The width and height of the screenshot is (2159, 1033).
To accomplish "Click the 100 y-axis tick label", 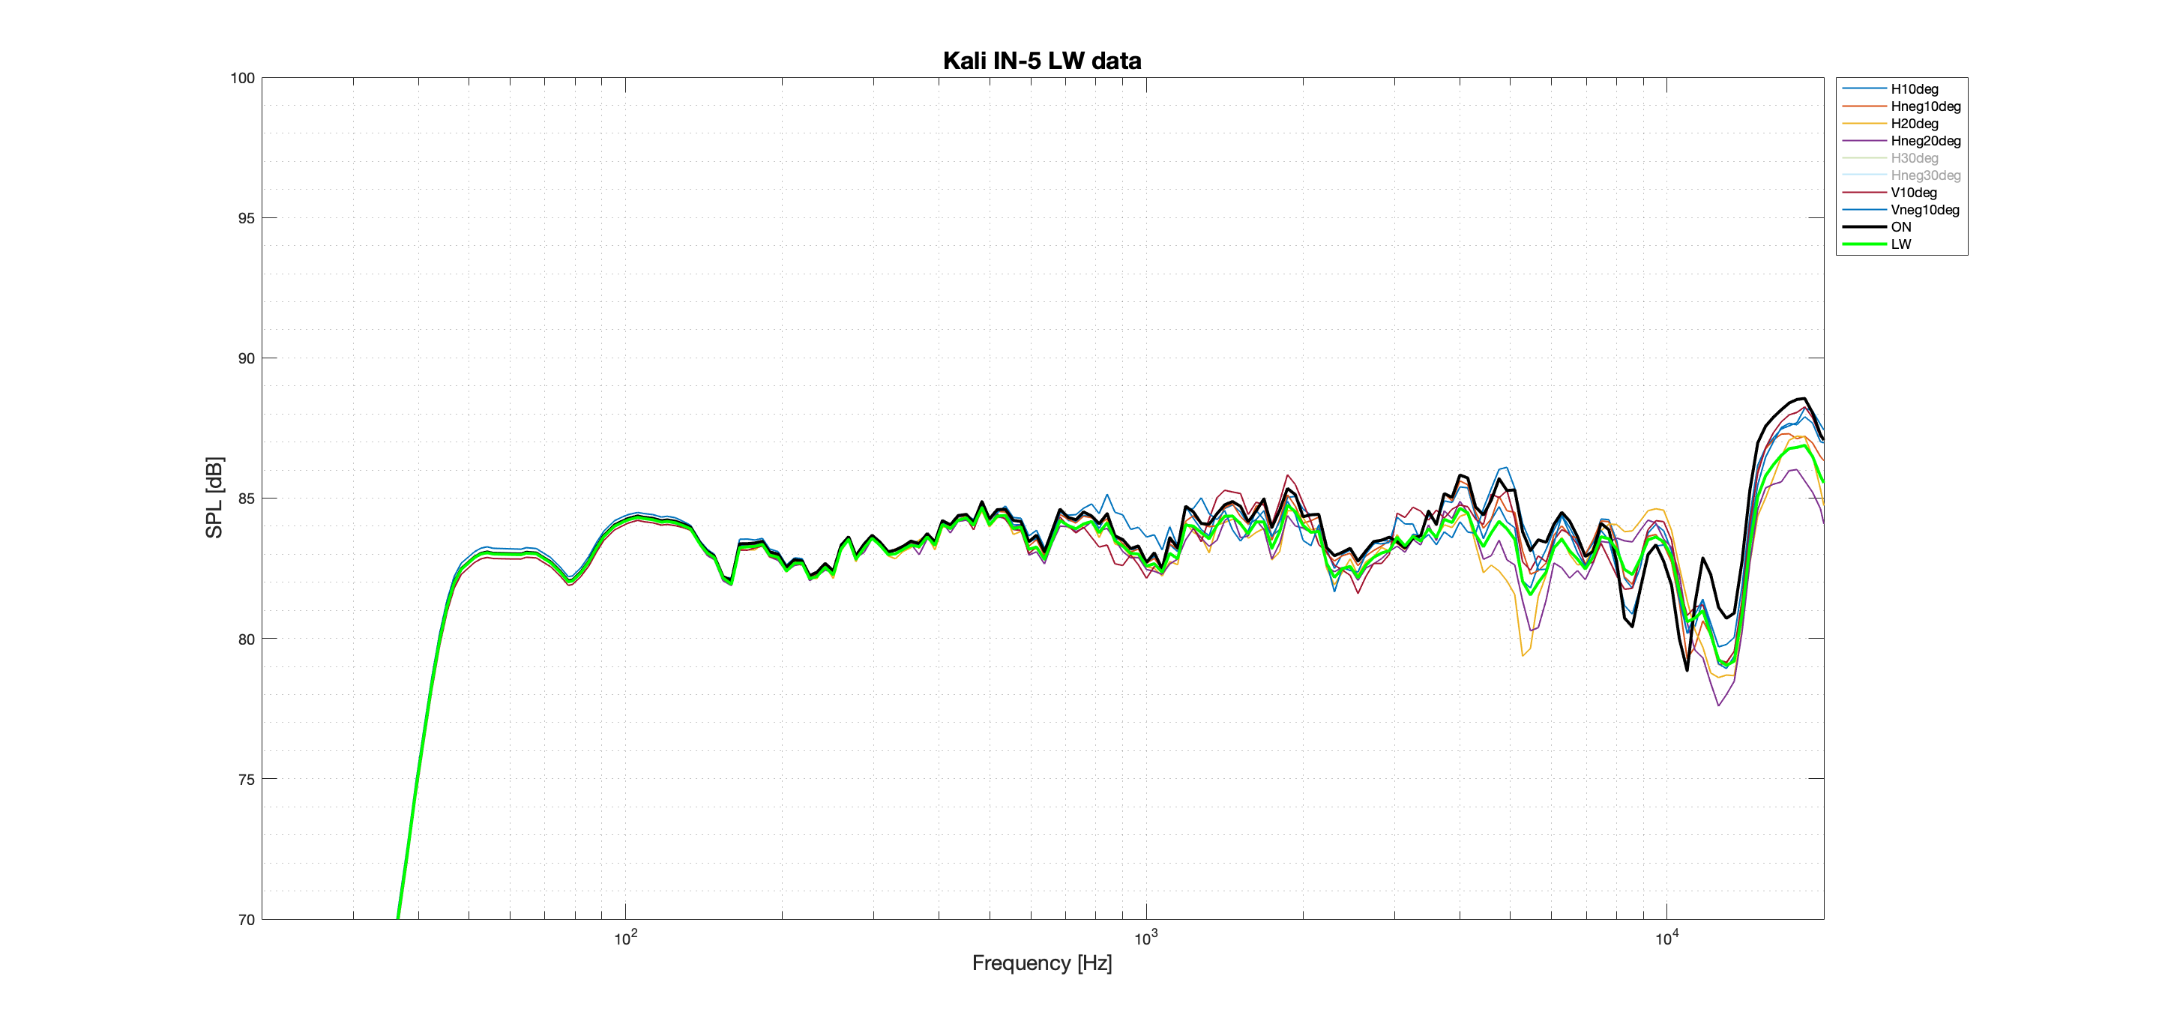I will click(242, 78).
